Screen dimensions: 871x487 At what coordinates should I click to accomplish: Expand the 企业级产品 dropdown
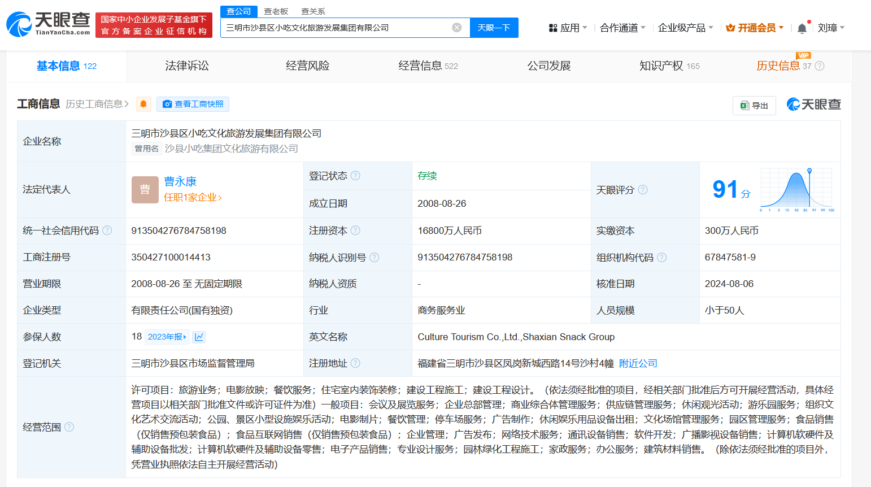(x=686, y=28)
